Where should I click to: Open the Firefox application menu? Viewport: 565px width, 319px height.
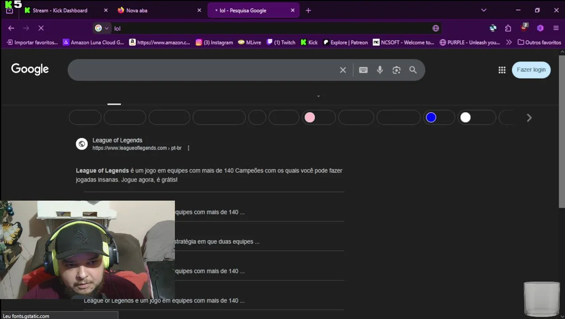click(x=556, y=28)
